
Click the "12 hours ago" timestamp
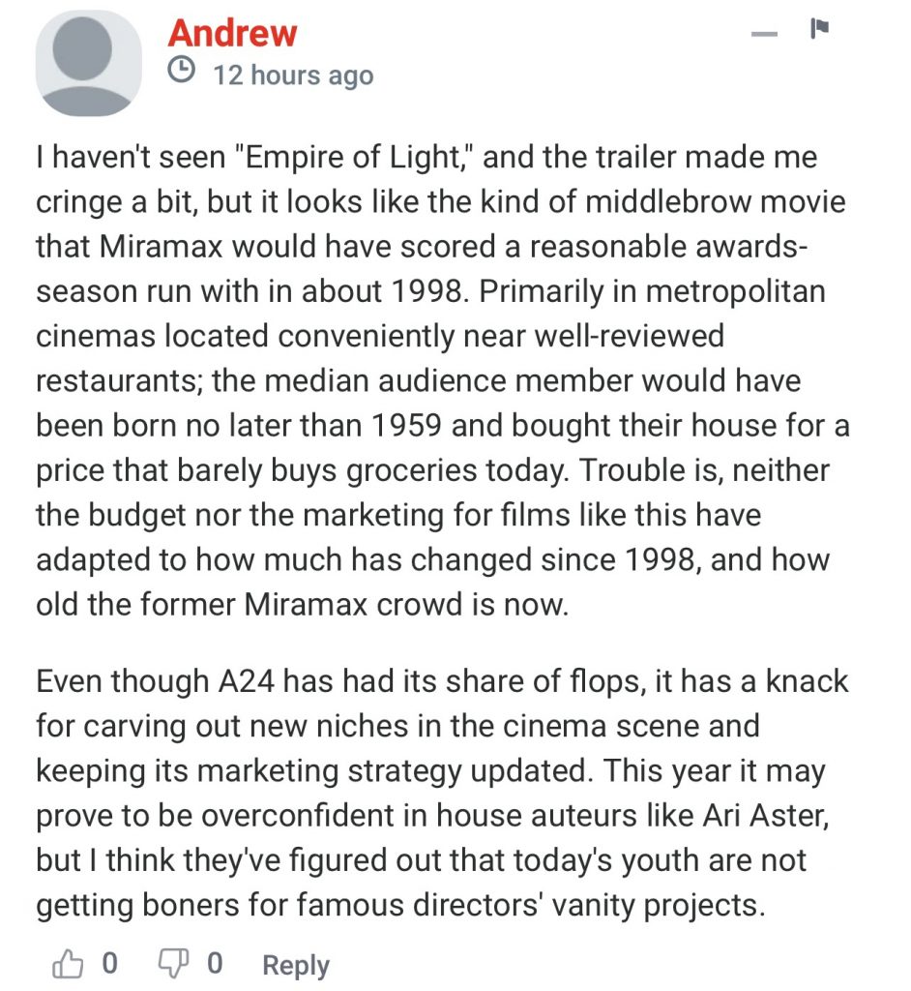(x=292, y=75)
